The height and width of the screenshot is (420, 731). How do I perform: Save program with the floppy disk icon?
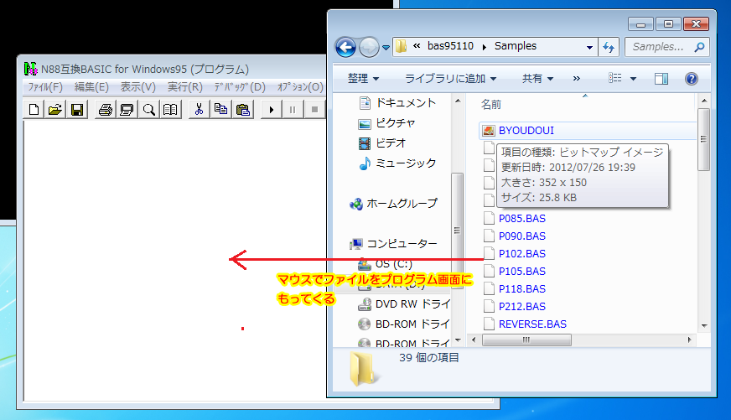click(77, 110)
